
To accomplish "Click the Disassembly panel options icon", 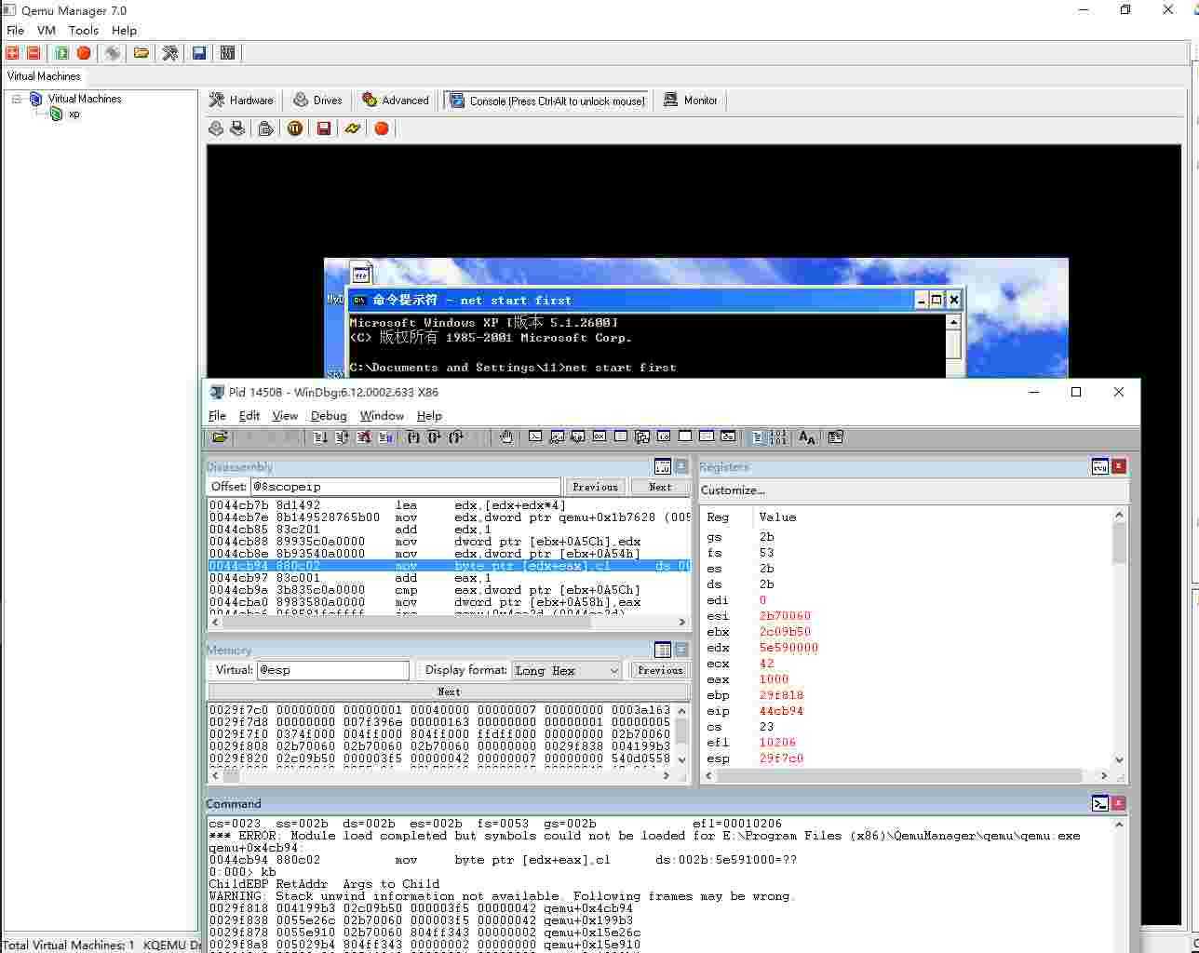I will coord(663,466).
